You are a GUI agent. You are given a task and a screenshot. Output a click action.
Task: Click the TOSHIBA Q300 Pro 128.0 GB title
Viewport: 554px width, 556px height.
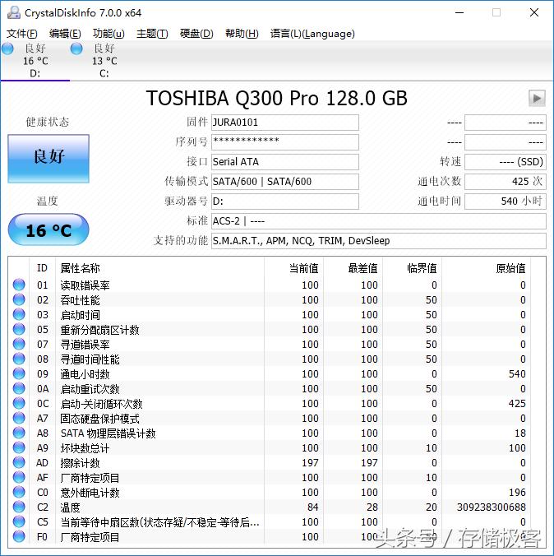[277, 98]
